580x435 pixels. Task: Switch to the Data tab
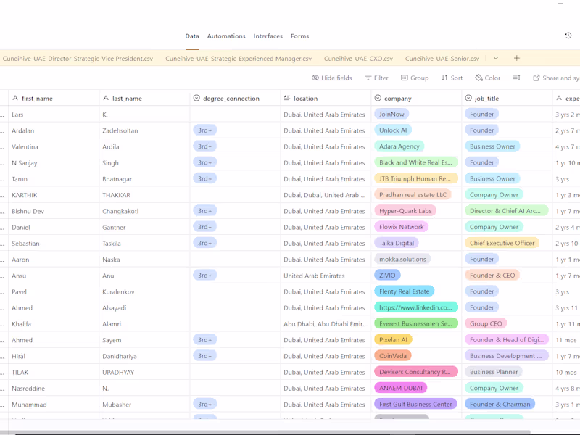(192, 36)
